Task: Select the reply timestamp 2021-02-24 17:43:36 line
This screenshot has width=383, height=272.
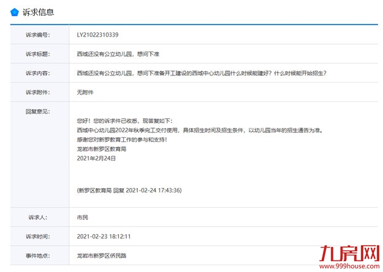Action: tap(129, 191)
